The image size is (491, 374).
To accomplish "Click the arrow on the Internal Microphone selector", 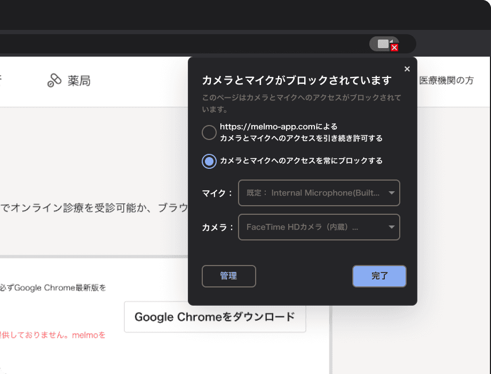I will [393, 193].
